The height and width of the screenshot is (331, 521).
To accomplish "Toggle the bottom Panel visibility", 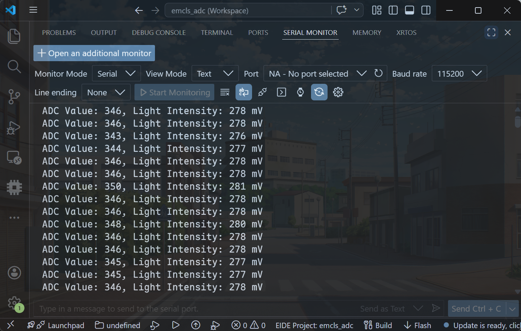I will click(x=410, y=10).
